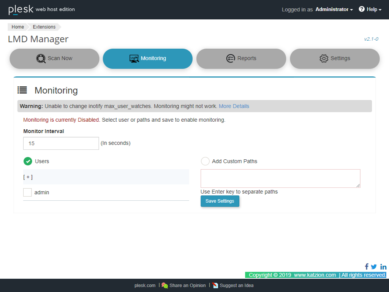The height and width of the screenshot is (292, 389).
Task: Click the Save Settings button
Action: pos(220,201)
